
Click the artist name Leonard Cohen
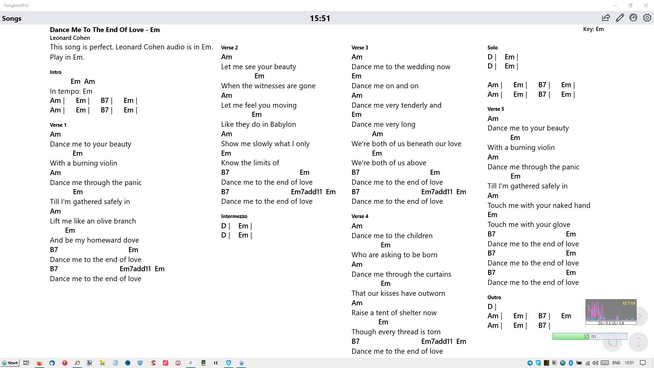tap(70, 38)
